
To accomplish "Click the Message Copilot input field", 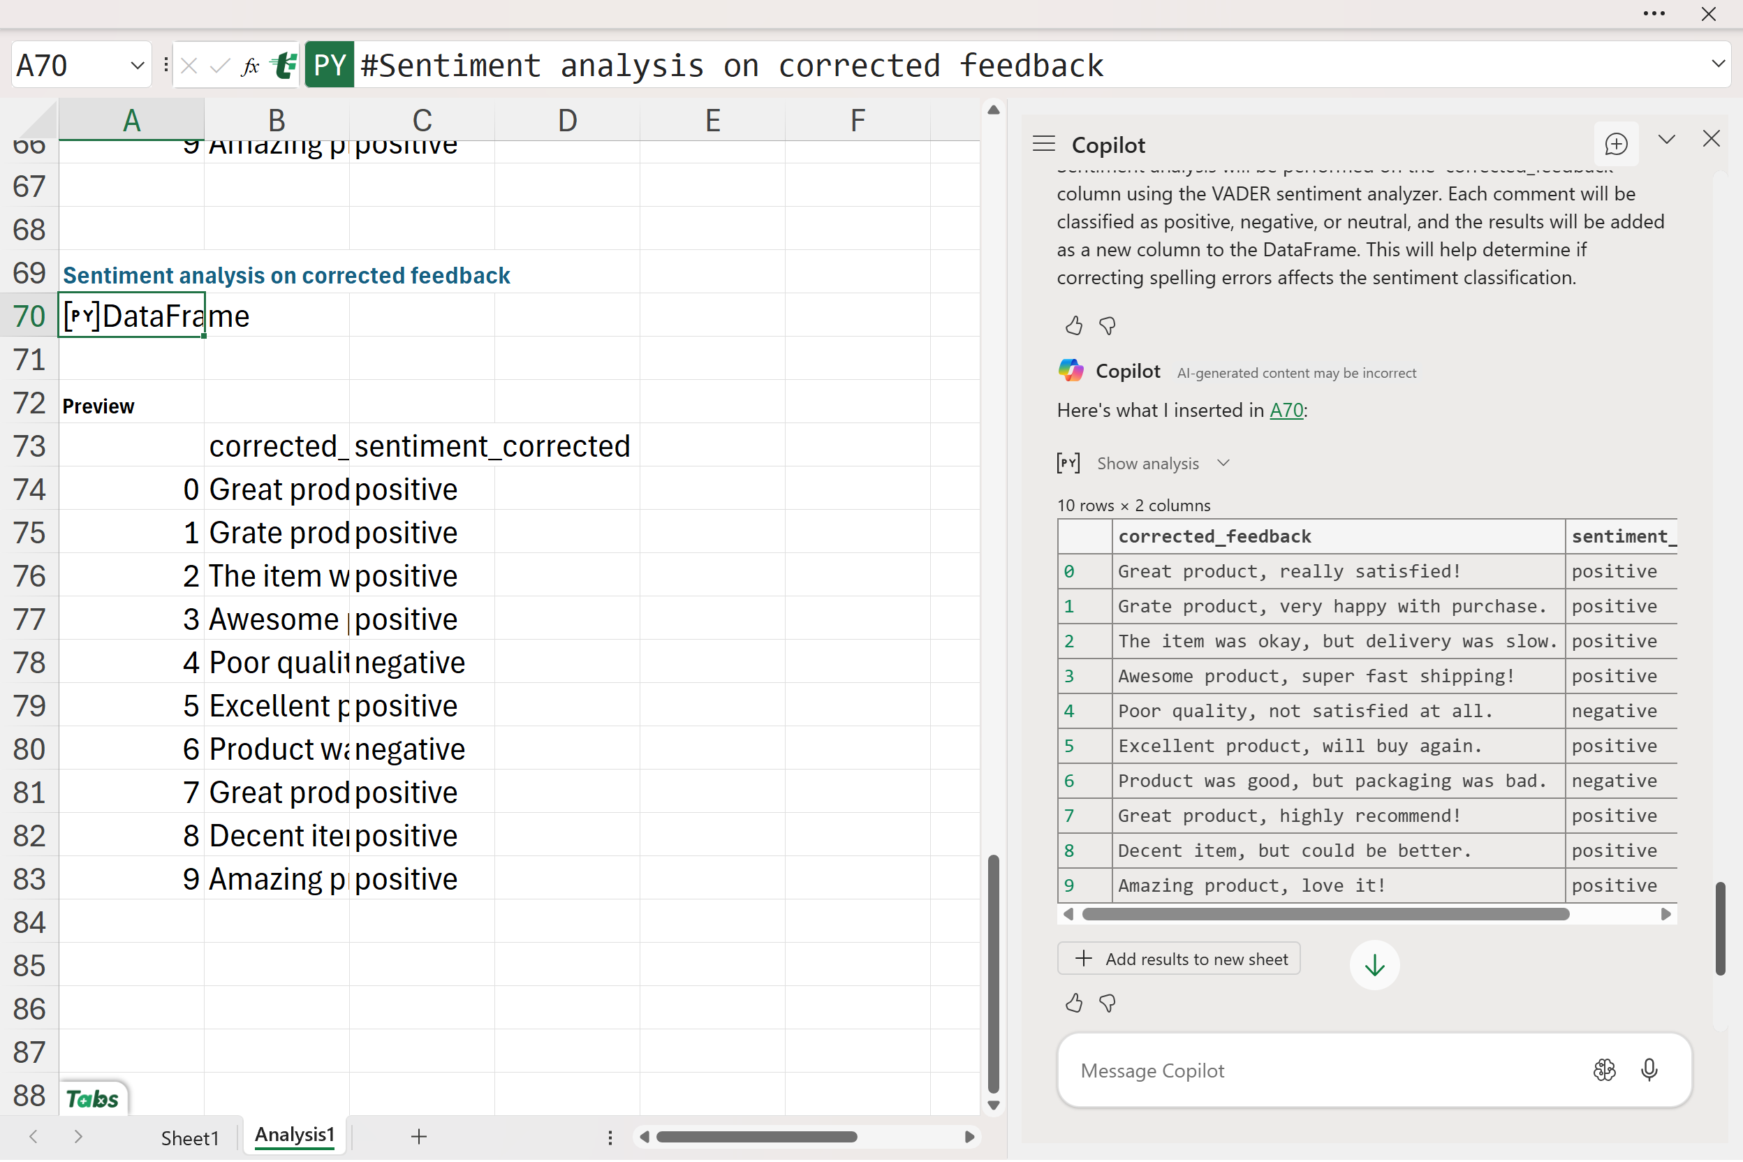I will coord(1319,1070).
